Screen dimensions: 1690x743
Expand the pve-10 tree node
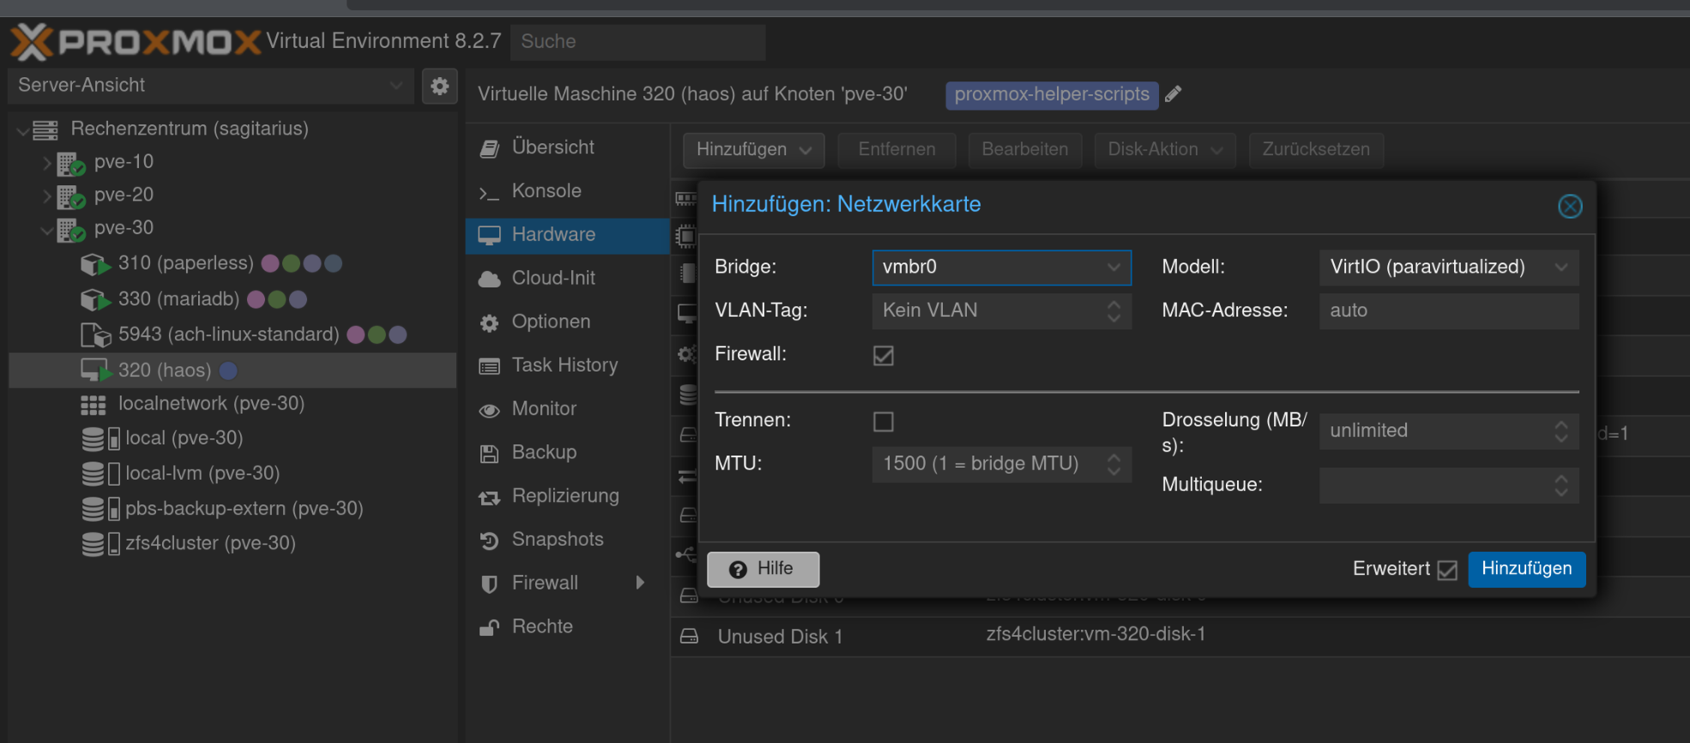pyautogui.click(x=48, y=163)
